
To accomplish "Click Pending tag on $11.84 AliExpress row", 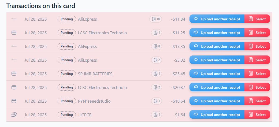I will [x=67, y=19].
